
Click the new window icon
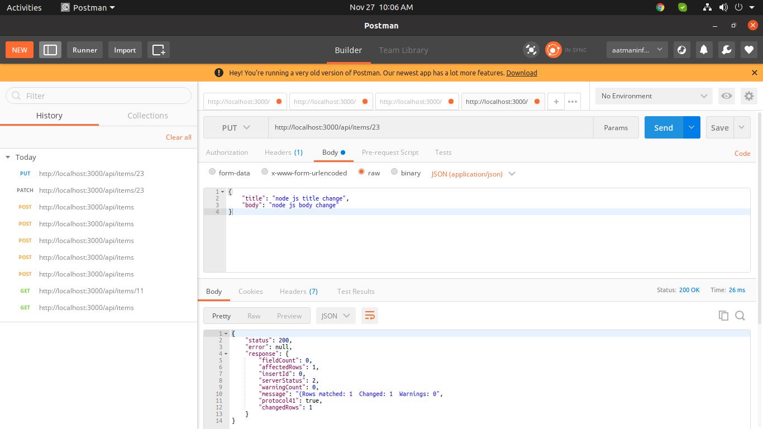pos(159,50)
